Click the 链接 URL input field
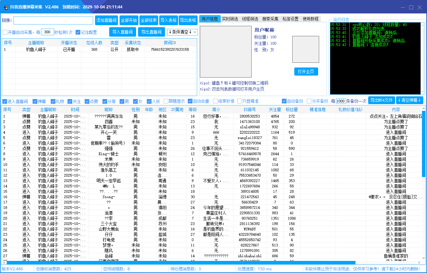The image size is (427, 273). (53, 20)
